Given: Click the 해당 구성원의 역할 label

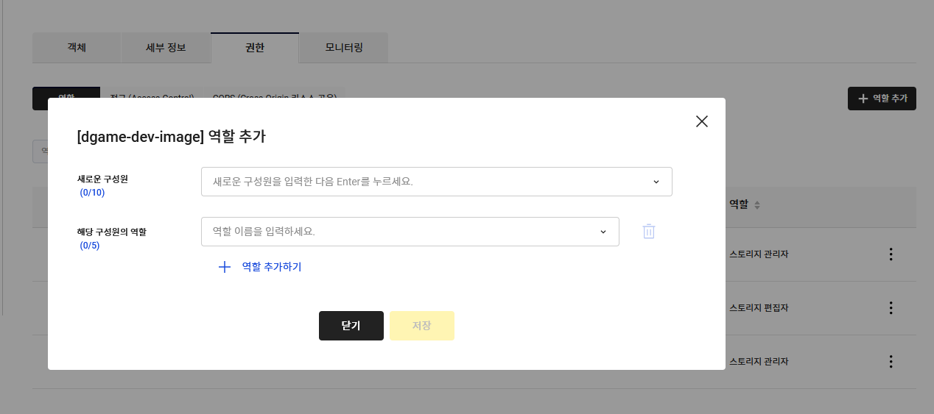Looking at the screenshot, I should tap(112, 232).
